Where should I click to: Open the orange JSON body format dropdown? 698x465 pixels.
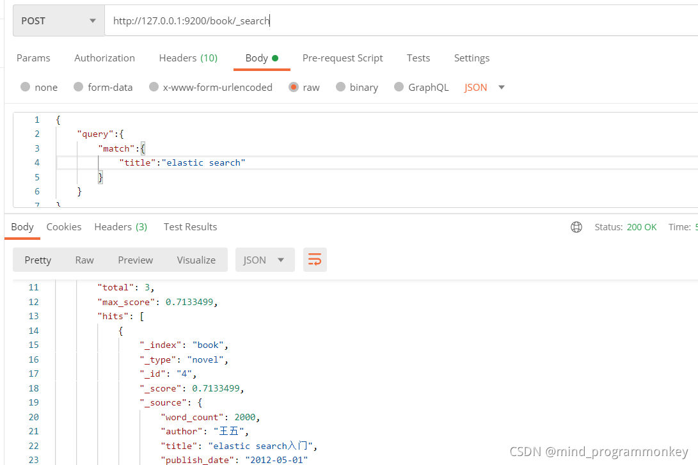[484, 87]
